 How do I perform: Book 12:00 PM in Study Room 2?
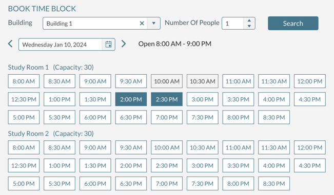pos(310,147)
